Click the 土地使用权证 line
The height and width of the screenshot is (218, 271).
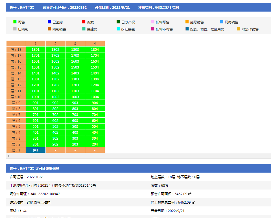pos(53,185)
